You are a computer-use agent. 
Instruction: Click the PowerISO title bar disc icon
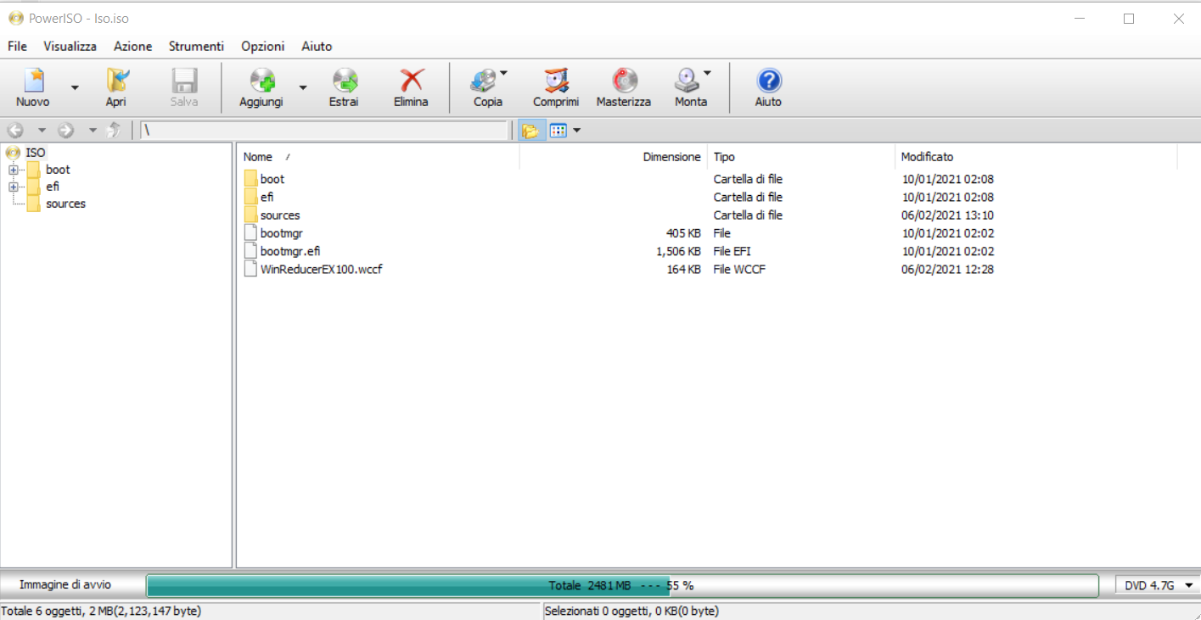(x=15, y=18)
